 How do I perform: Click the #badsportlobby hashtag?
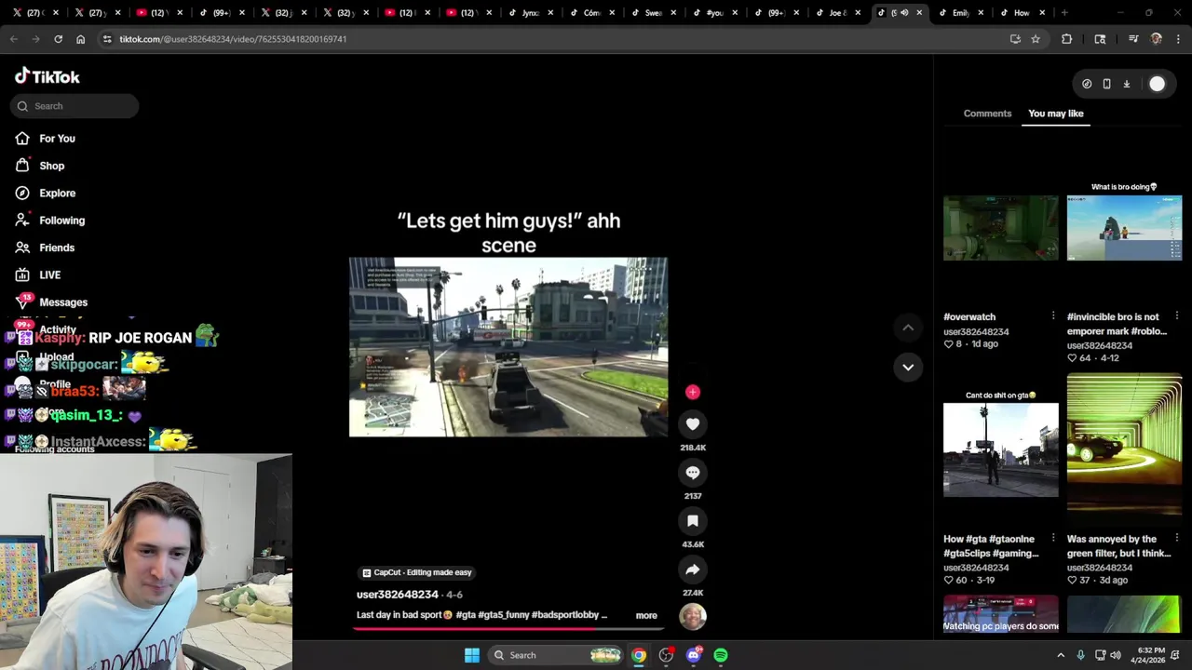564,615
